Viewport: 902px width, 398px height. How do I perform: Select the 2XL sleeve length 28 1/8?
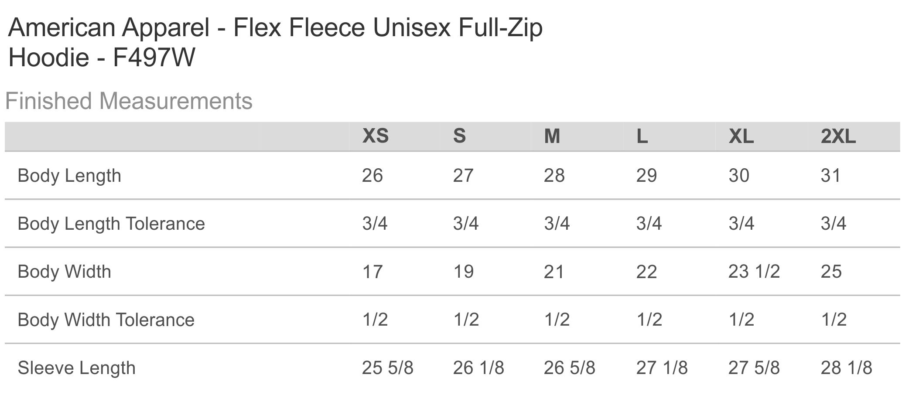tap(846, 367)
